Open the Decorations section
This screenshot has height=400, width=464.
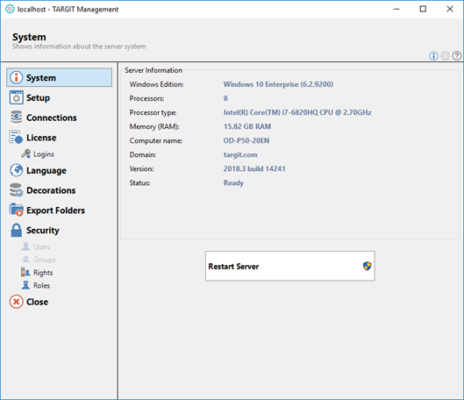pyautogui.click(x=51, y=190)
